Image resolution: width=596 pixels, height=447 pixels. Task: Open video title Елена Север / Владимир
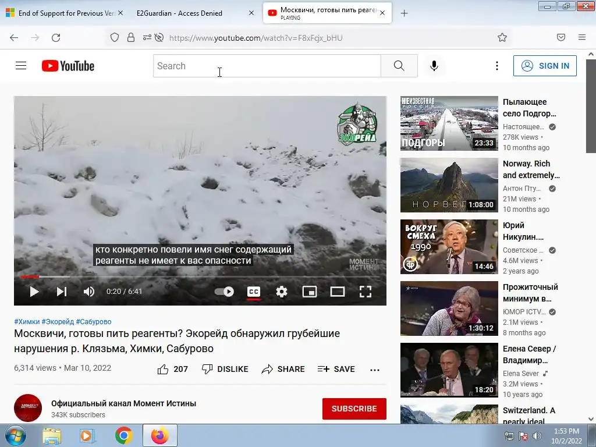coord(529,354)
